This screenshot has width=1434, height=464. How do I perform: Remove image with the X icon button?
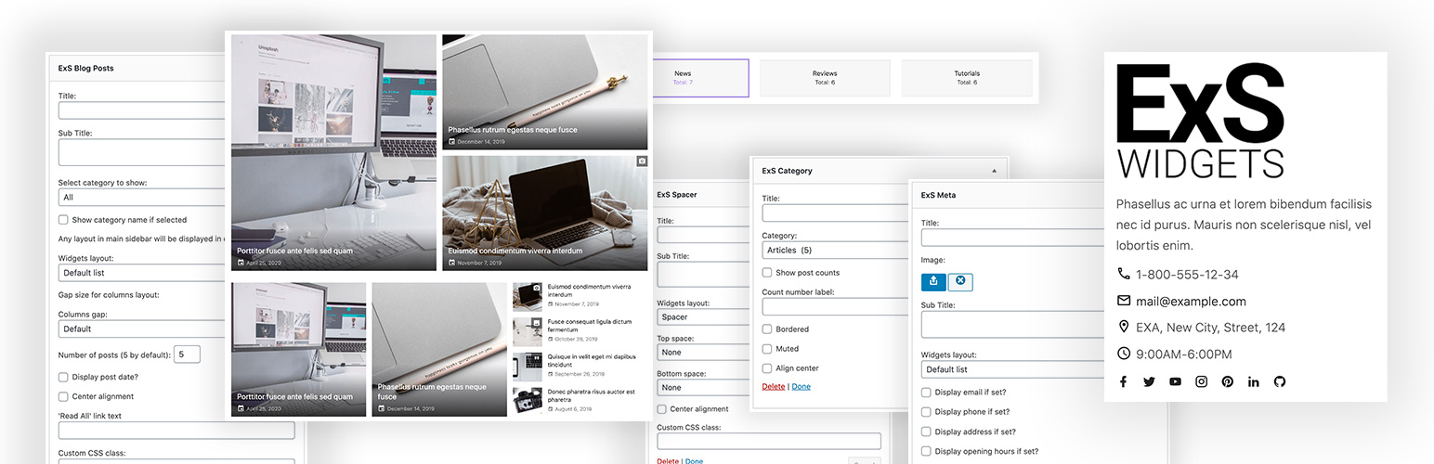[960, 281]
